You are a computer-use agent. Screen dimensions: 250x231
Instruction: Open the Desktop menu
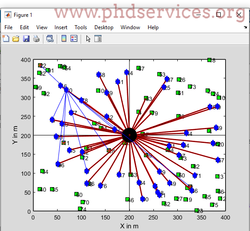point(104,27)
